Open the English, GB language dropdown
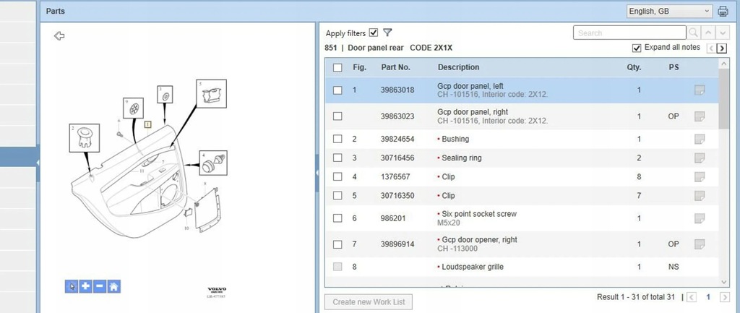This screenshot has height=313, width=740. pyautogui.click(x=669, y=11)
